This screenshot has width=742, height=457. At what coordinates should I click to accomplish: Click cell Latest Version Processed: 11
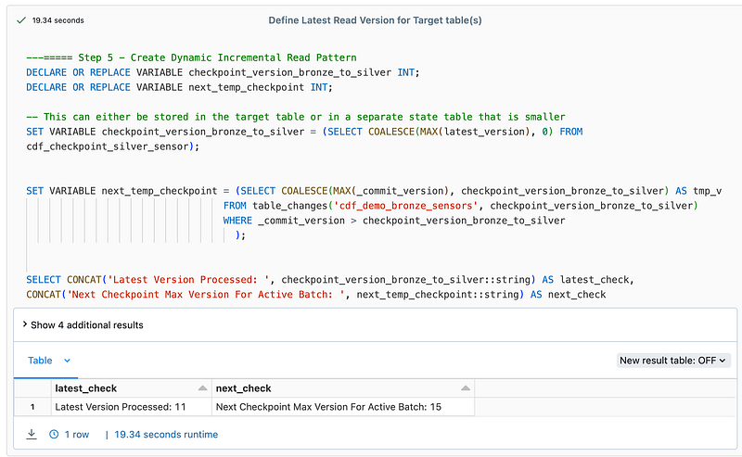click(131, 407)
